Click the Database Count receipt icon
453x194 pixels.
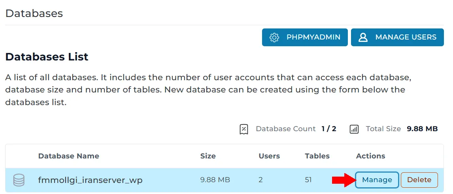click(x=244, y=129)
